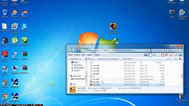Click the refresh button beside the address bar
Viewport: 189px width, 106px height.
coord(149,50)
